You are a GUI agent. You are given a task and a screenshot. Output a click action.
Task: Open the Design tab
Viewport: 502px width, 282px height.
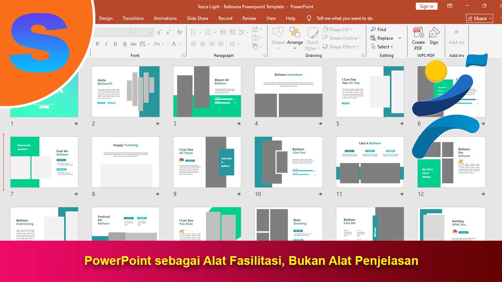point(106,18)
